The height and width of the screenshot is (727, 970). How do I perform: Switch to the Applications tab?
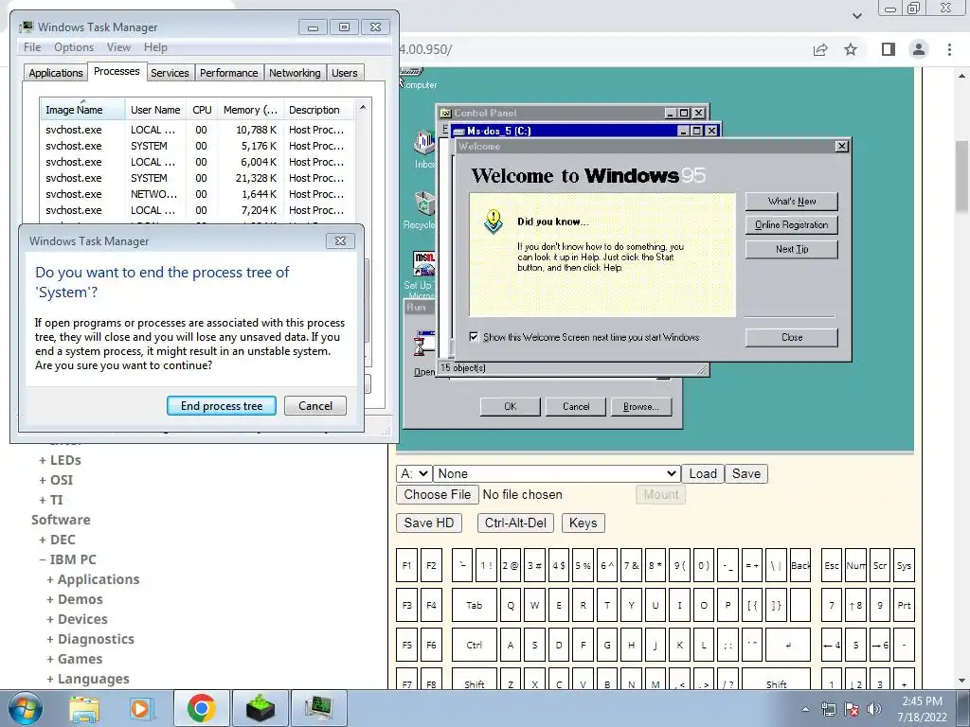(x=56, y=73)
